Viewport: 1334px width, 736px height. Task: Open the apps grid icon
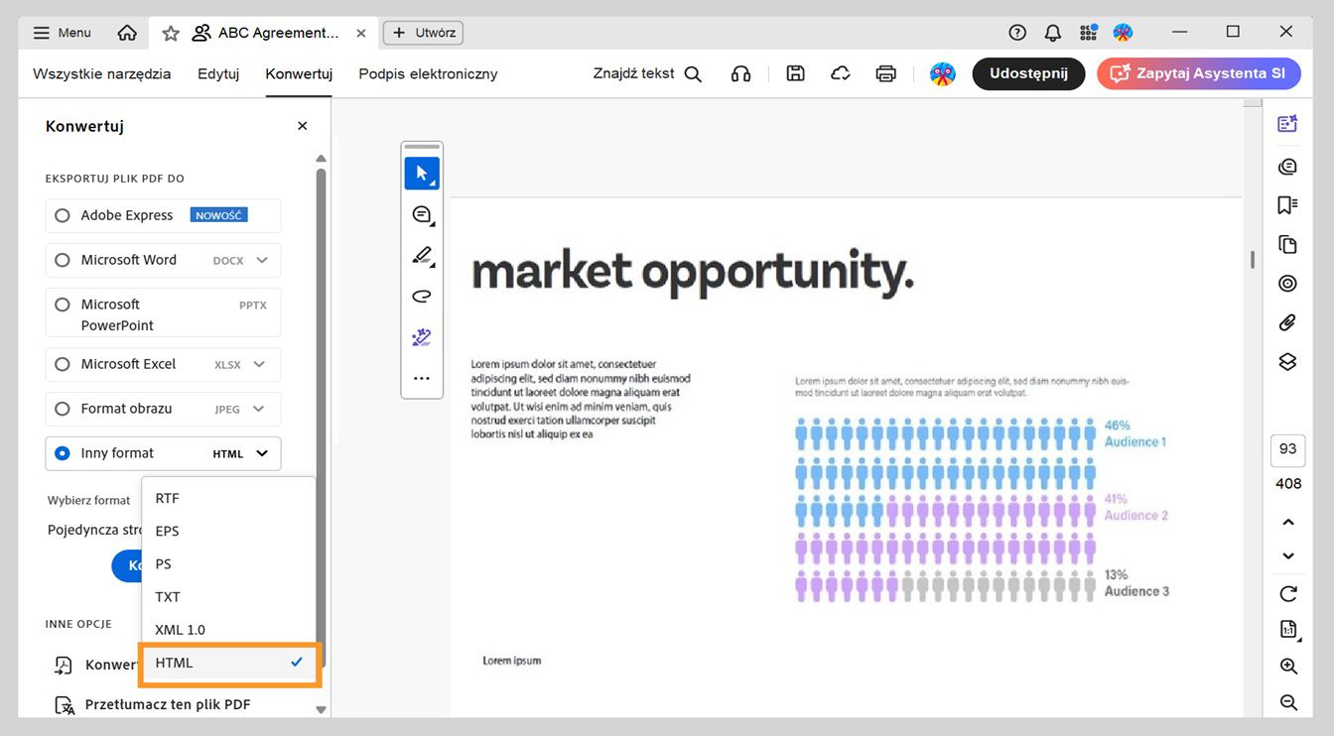tap(1089, 33)
